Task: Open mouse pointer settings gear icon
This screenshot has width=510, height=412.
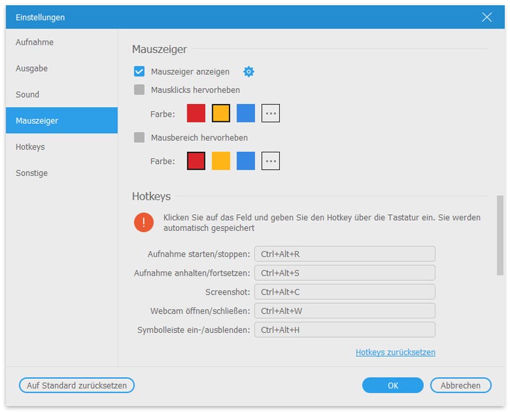Action: click(249, 71)
